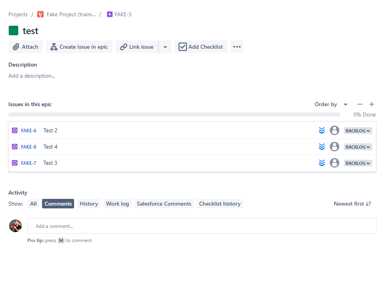Viewport: 392px width, 290px height.
Task: Click the Add Checklist icon
Action: click(183, 46)
